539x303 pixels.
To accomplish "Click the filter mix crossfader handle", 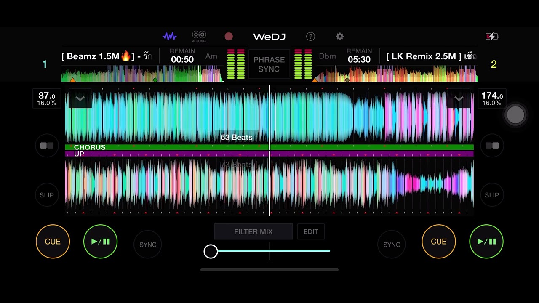I will [x=211, y=251].
